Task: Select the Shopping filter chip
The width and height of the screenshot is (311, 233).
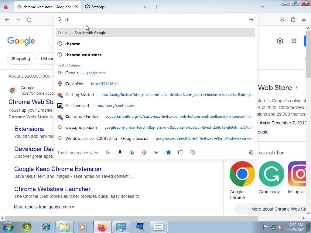Action: [x=21, y=59]
